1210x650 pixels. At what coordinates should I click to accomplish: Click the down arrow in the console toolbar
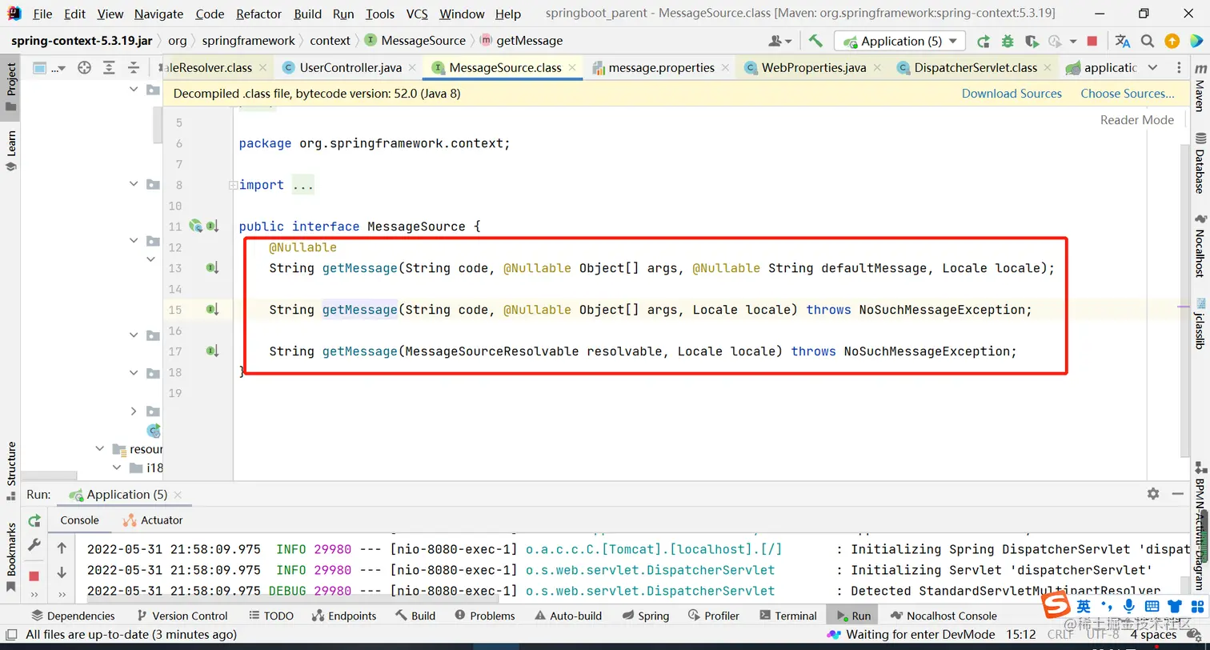click(62, 572)
